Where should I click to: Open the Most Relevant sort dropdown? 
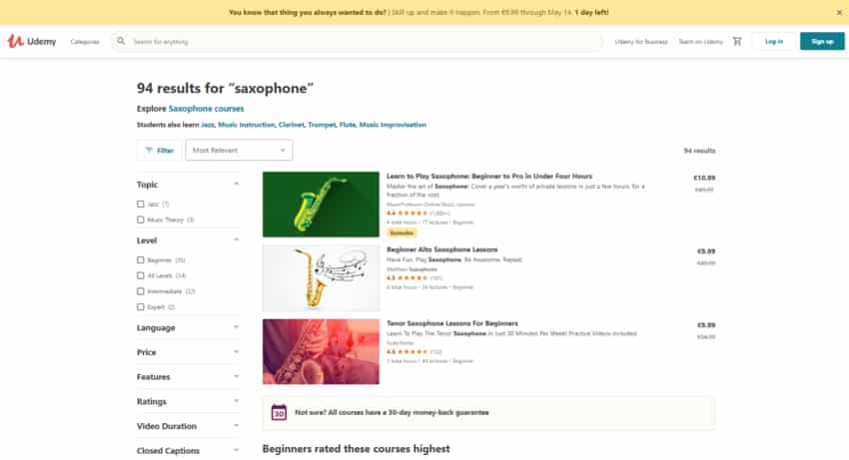[239, 150]
